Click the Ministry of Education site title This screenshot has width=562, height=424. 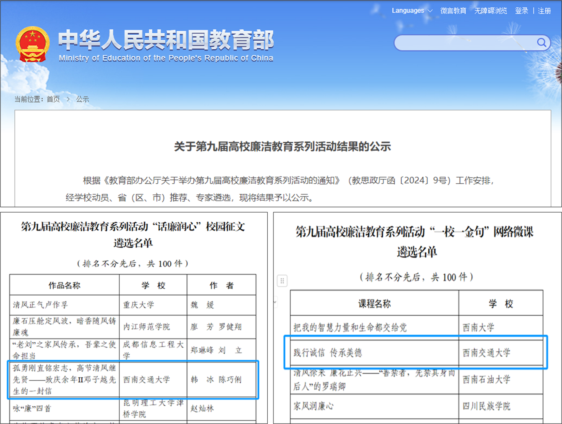click(x=166, y=45)
